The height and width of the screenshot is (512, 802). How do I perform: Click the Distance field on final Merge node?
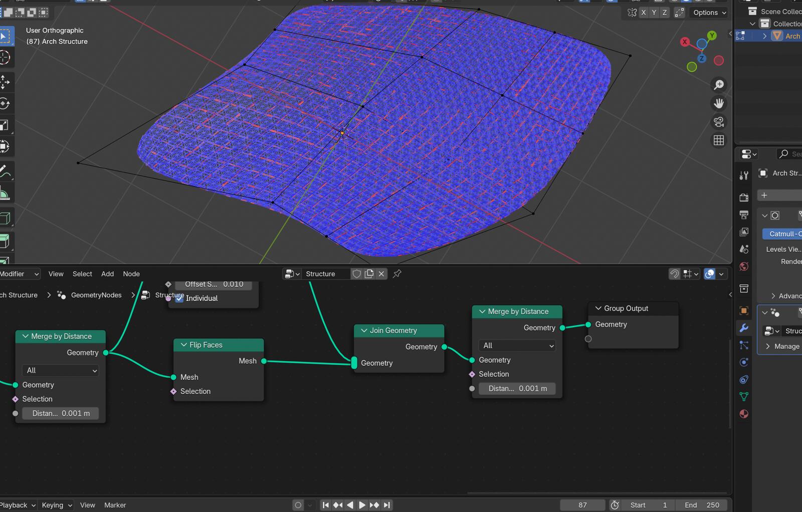[x=517, y=389]
